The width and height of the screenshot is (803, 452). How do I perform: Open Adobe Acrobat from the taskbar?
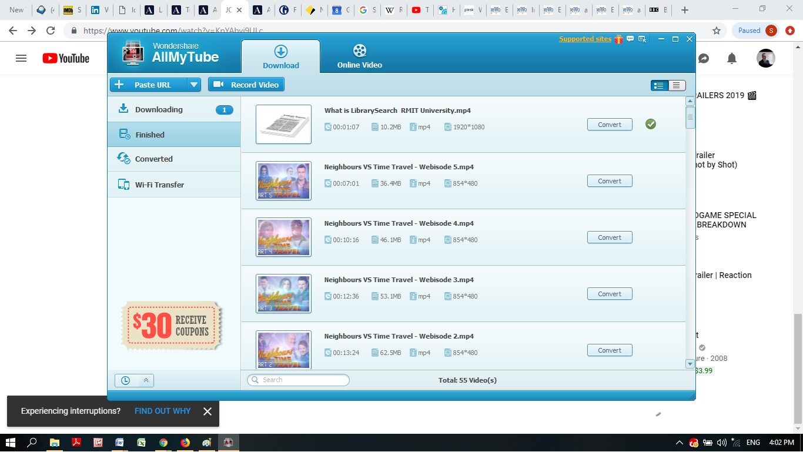pyautogui.click(x=76, y=443)
